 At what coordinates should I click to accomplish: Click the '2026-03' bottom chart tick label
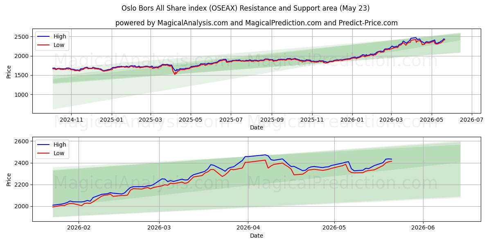tap(159, 228)
